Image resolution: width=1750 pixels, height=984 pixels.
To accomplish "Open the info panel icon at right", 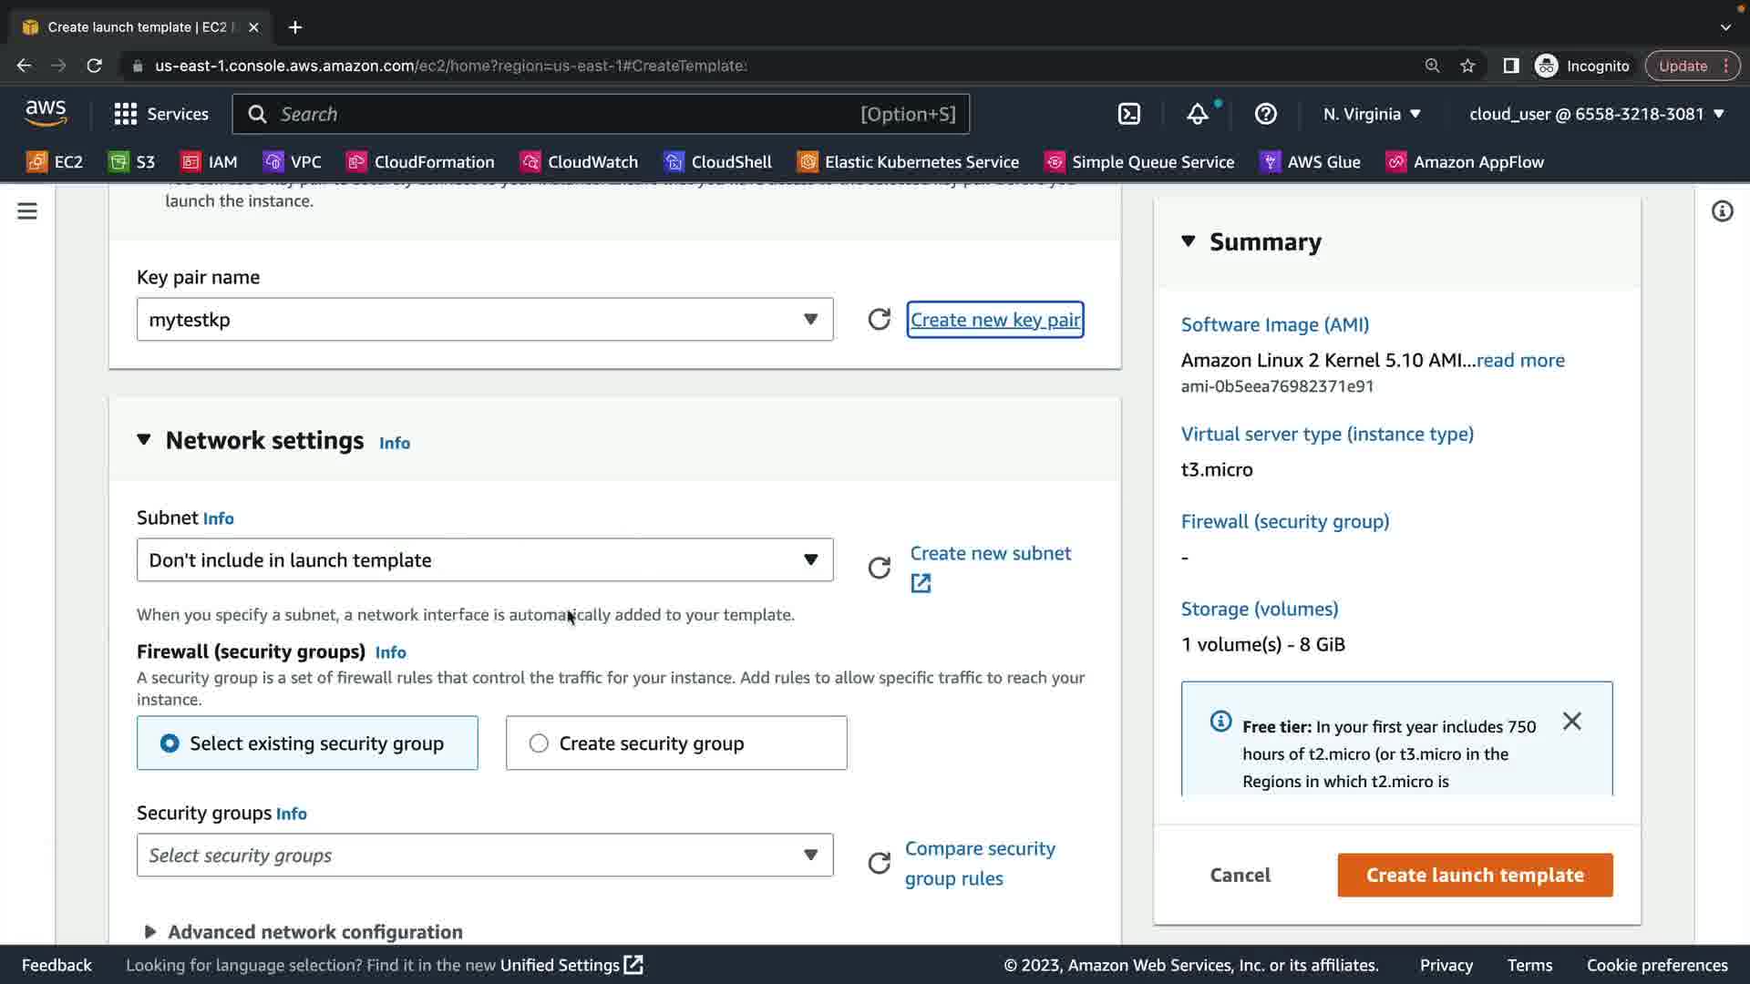I will [x=1722, y=211].
